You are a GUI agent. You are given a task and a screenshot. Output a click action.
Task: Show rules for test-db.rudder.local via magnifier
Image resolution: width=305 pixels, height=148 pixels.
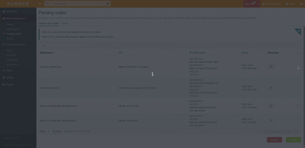[271, 88]
